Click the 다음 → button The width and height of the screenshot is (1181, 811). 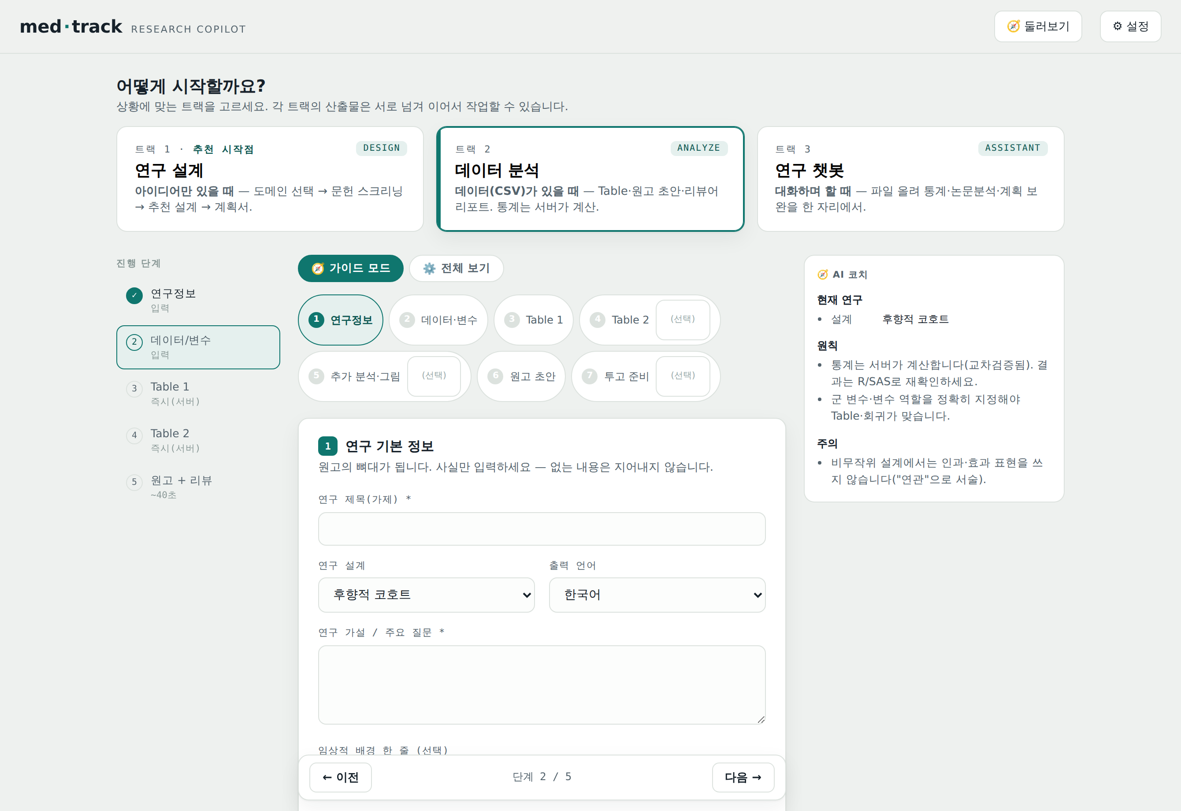click(743, 778)
